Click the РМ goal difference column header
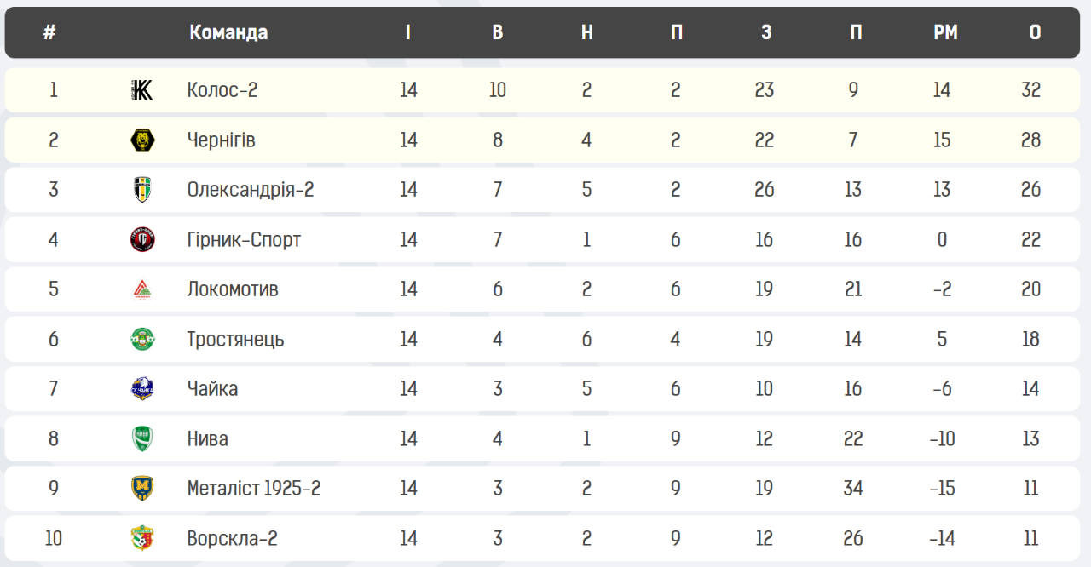This screenshot has width=1091, height=567. click(x=945, y=32)
